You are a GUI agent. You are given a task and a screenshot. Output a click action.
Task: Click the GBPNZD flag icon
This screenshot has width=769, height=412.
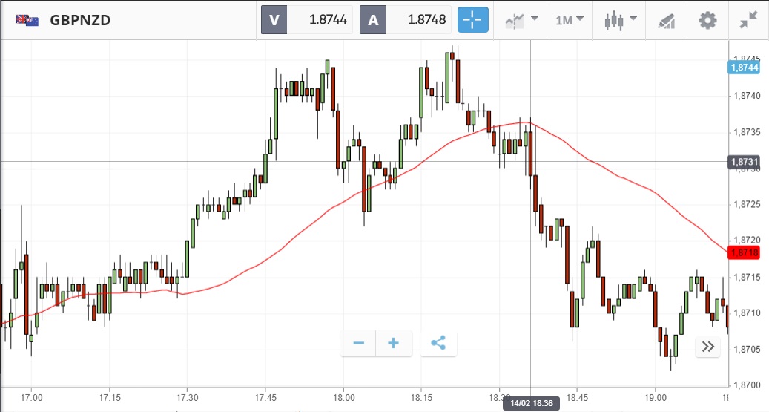pyautogui.click(x=27, y=20)
